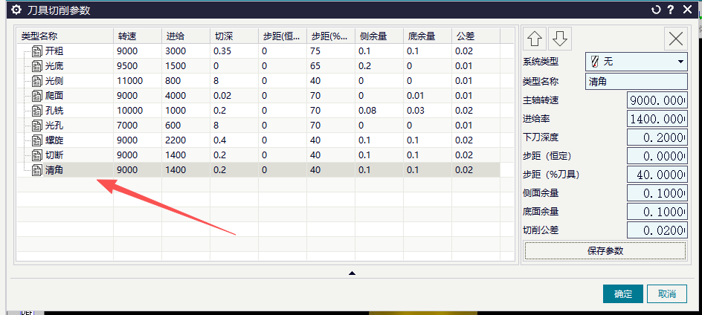Click the move-up arrow button

535,39
